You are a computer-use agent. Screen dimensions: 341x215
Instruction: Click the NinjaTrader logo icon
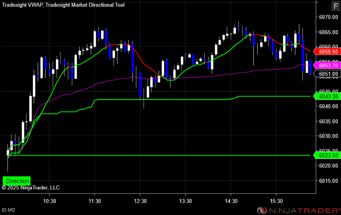(x=262, y=210)
